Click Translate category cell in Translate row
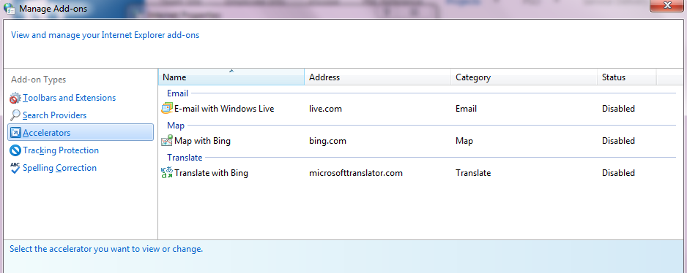 point(473,173)
